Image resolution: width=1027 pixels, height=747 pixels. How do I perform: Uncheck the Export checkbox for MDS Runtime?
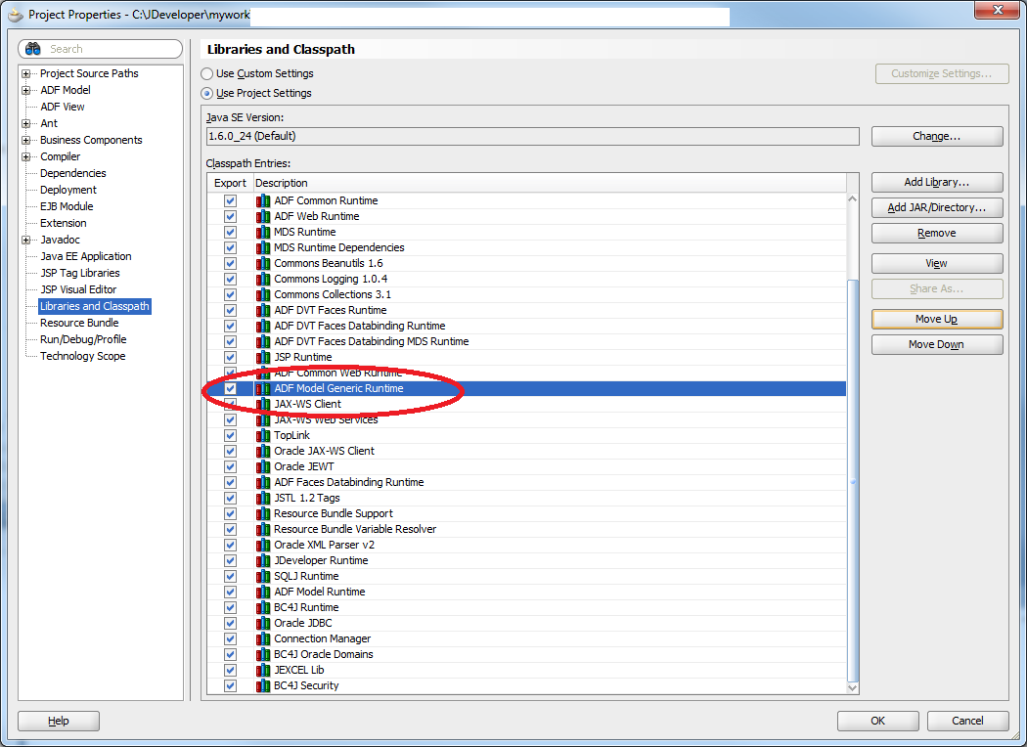coord(229,232)
